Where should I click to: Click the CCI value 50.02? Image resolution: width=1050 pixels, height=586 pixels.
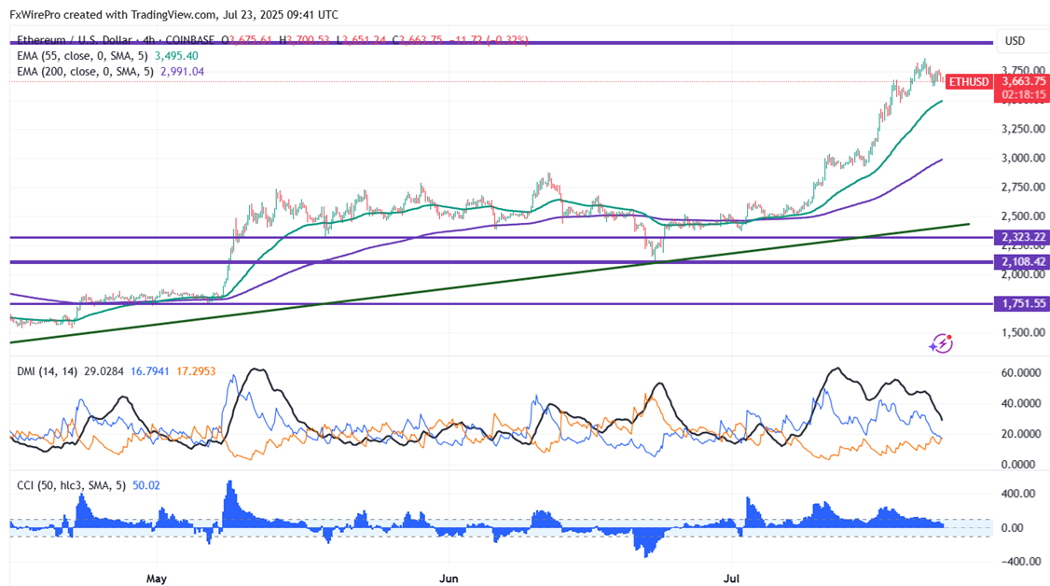click(x=146, y=485)
